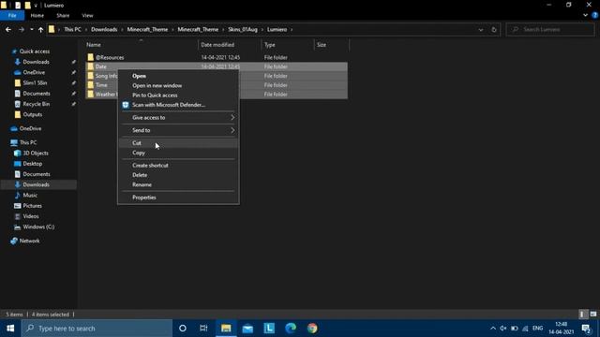Click the taskbar search box
The height and width of the screenshot is (337, 600).
tap(97, 329)
